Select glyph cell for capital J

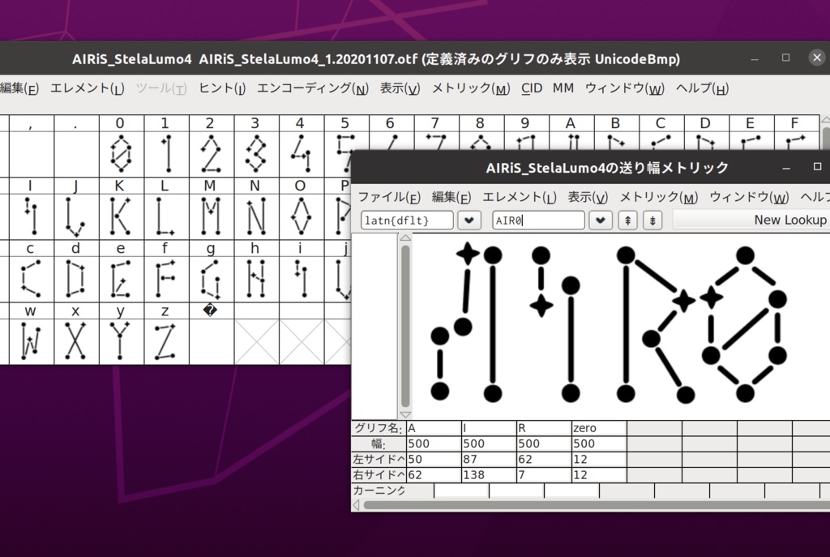[x=76, y=216]
